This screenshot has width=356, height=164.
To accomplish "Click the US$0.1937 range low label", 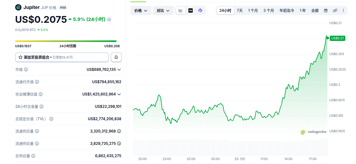I will pos(23,46).
